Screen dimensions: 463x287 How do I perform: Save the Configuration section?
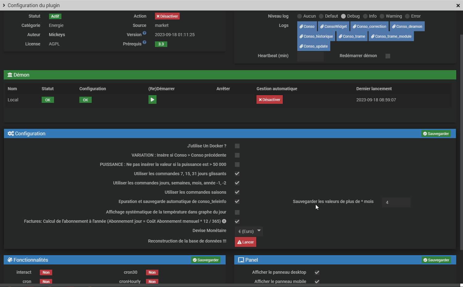(x=436, y=133)
